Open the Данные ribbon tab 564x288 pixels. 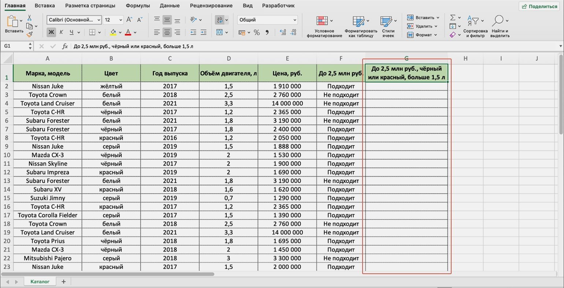point(170,5)
